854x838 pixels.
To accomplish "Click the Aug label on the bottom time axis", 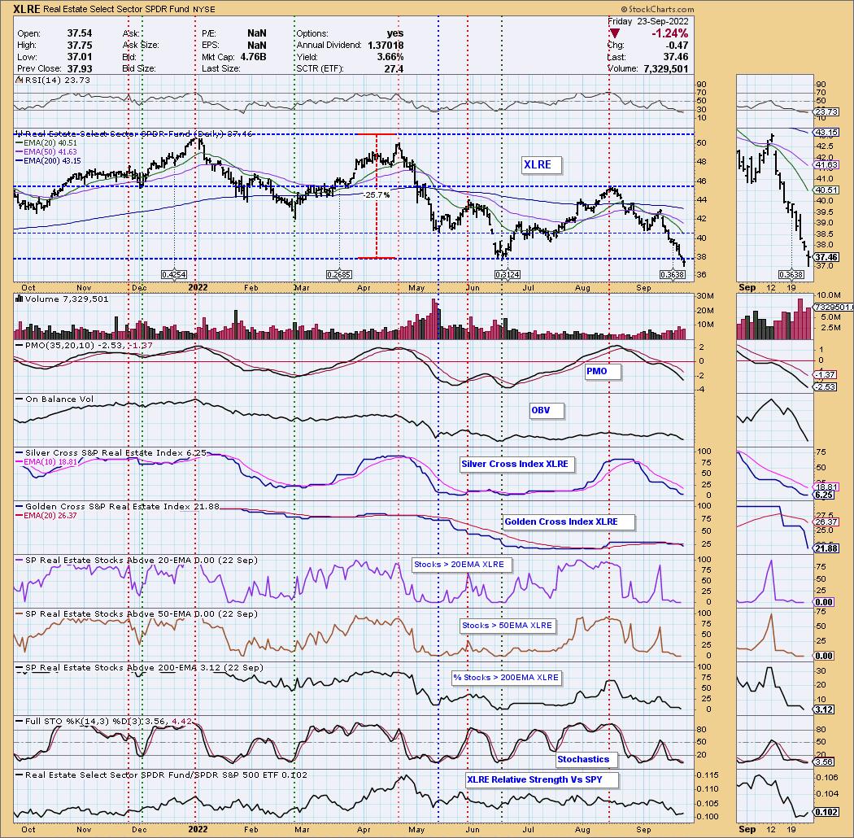I will tap(582, 829).
